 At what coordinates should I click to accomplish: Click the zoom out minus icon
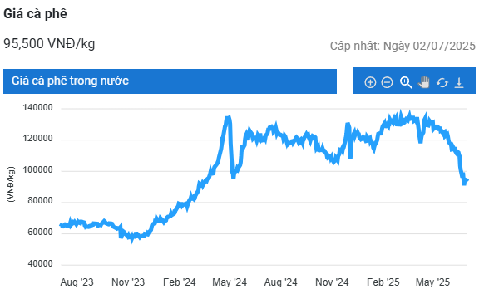click(x=387, y=82)
